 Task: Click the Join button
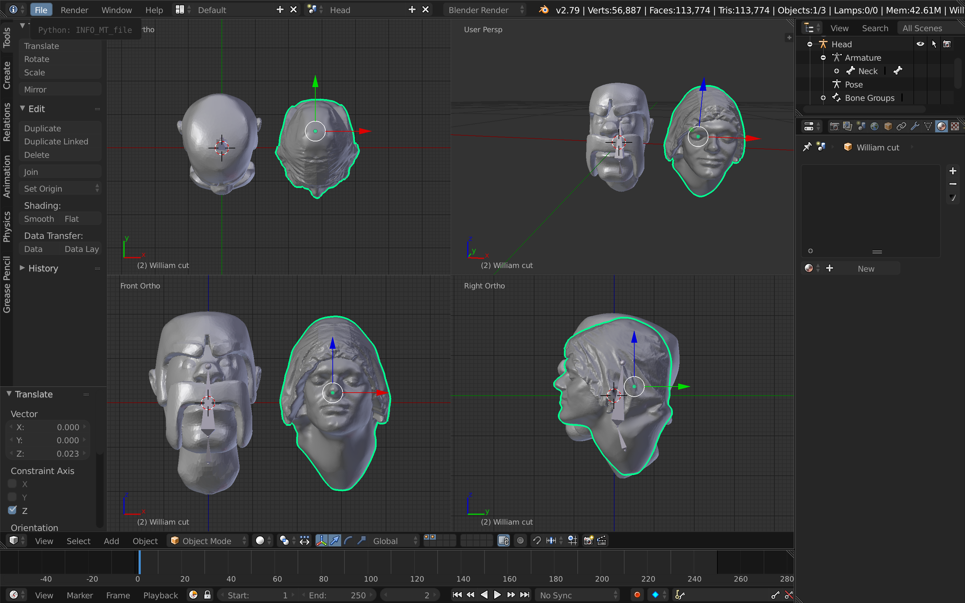tap(60, 172)
